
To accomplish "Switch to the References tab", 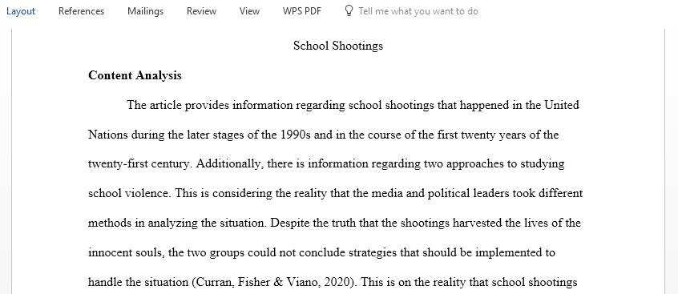I will tap(81, 11).
